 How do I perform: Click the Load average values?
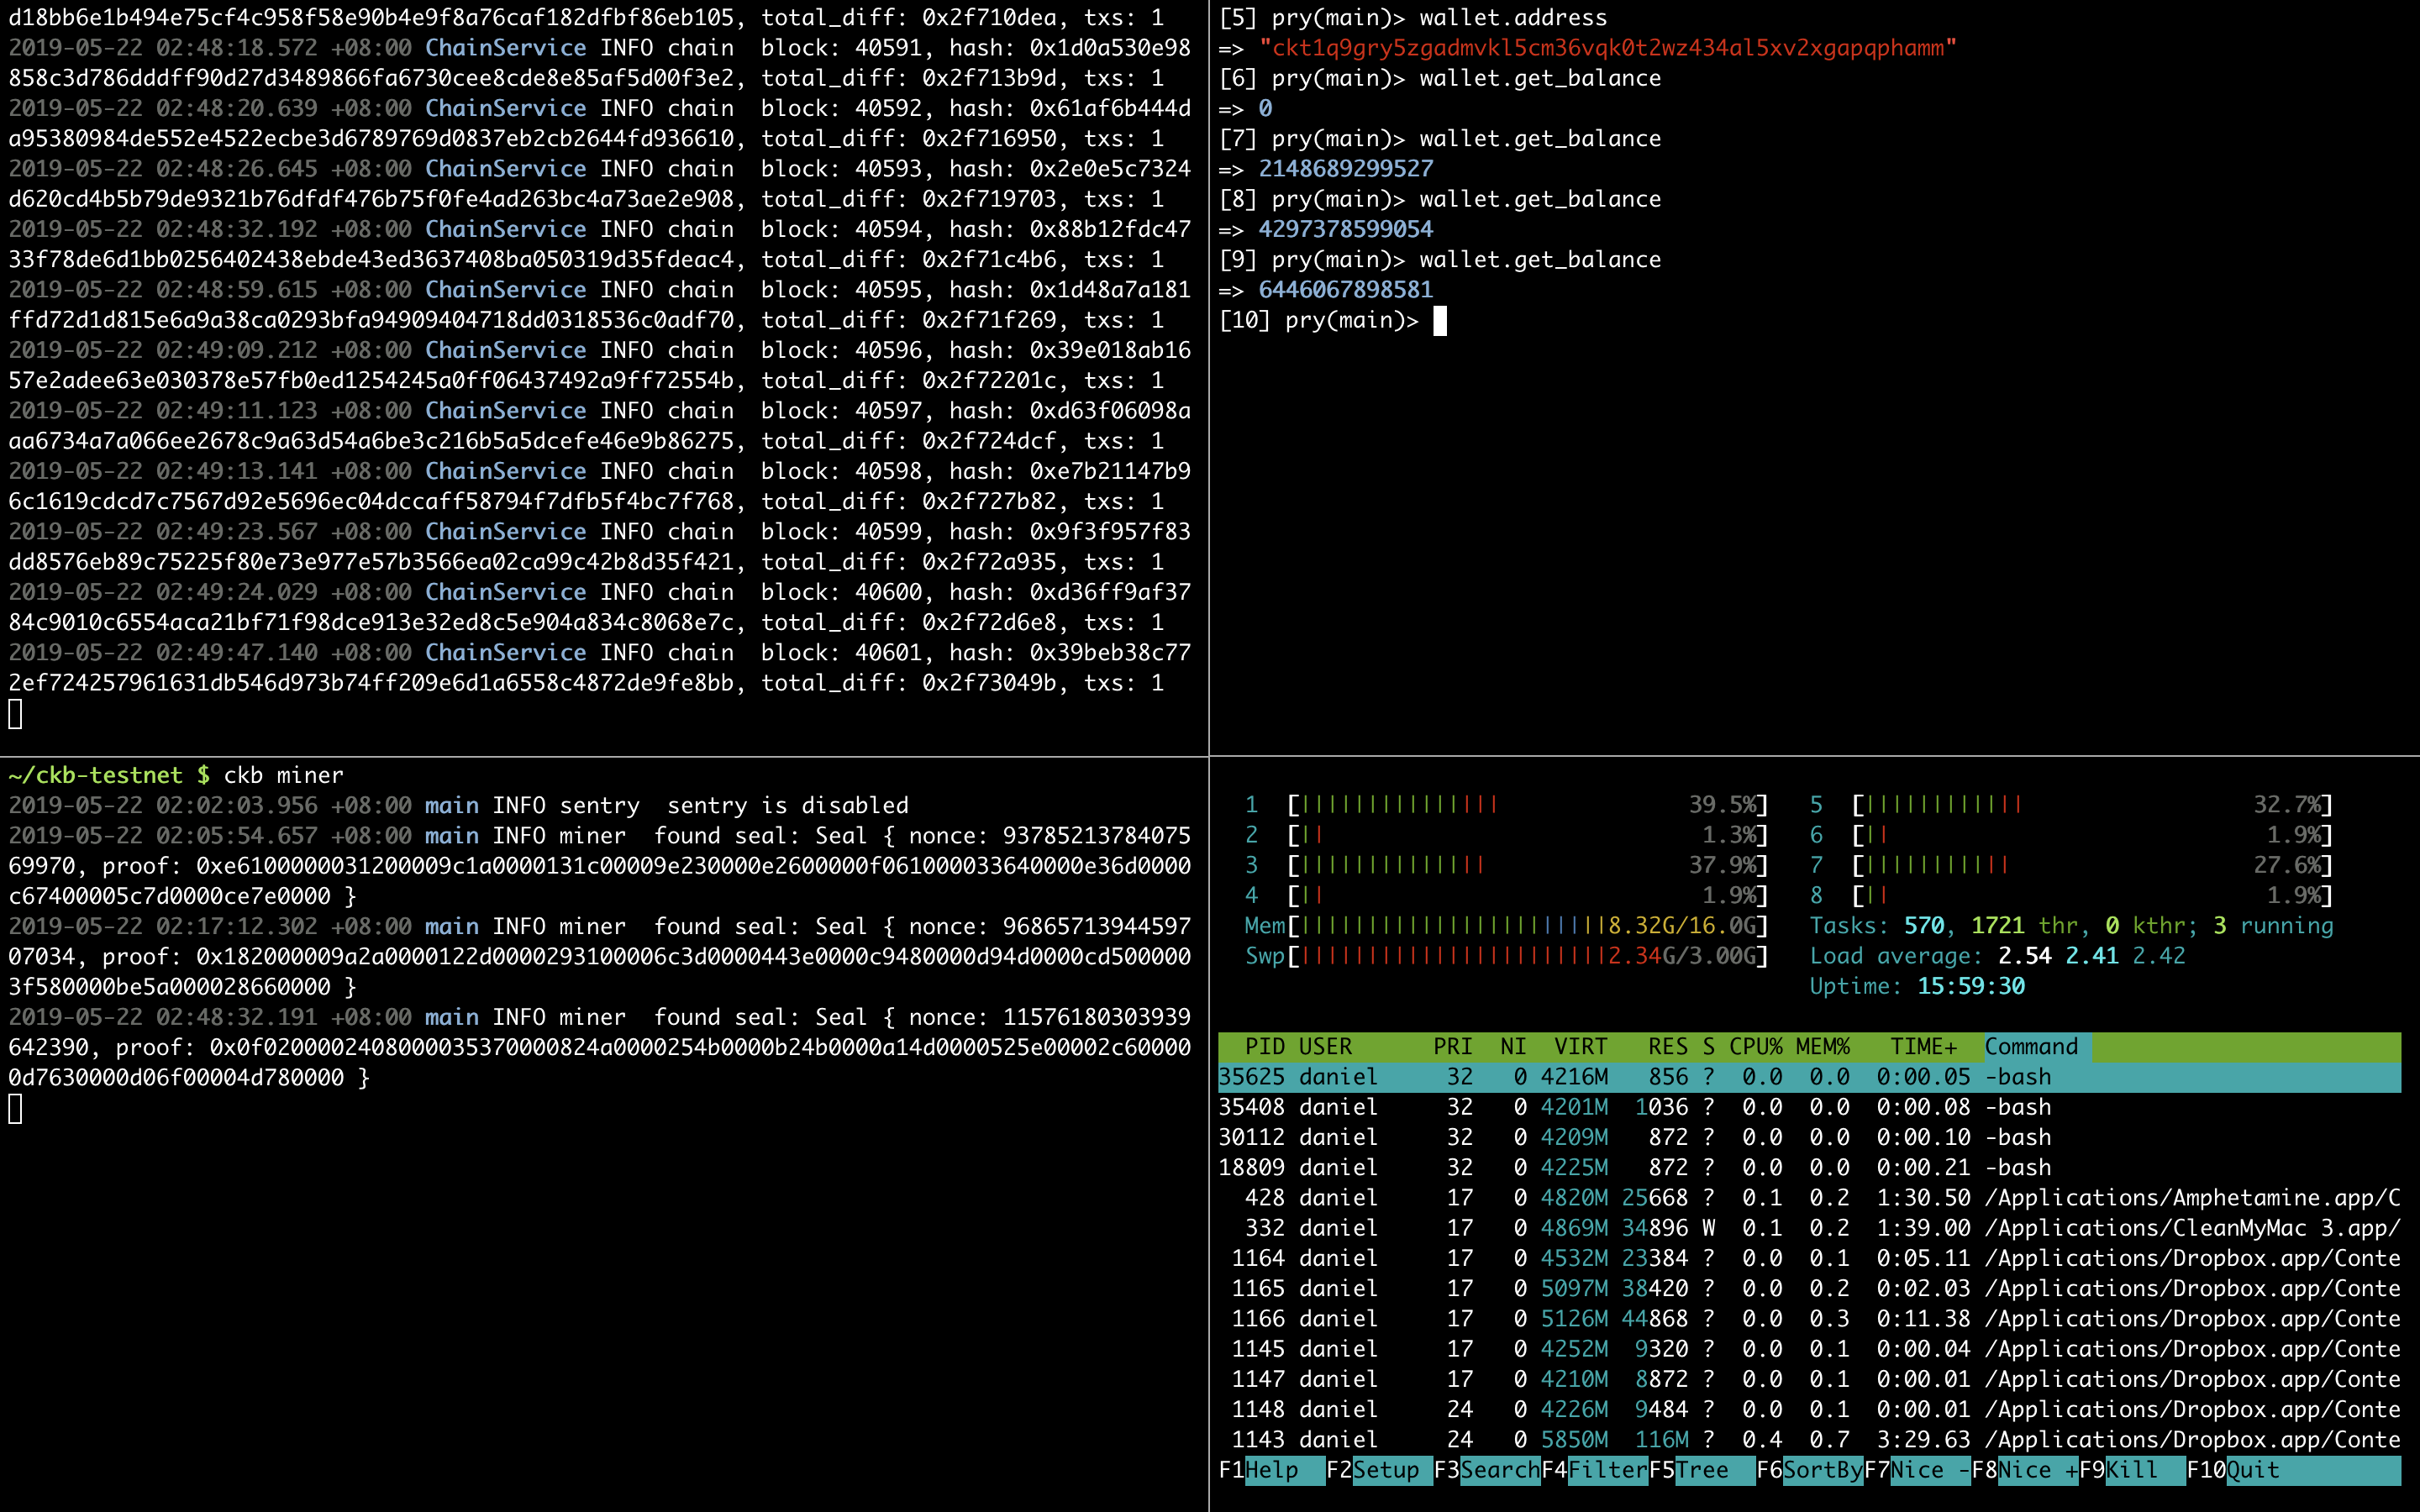2091,956
